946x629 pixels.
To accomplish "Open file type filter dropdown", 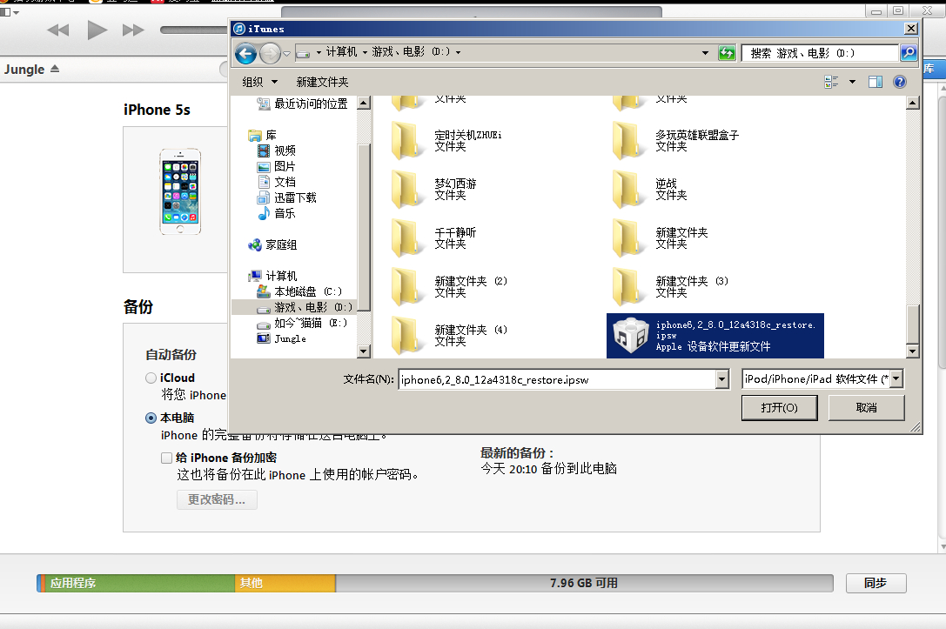I will point(896,378).
